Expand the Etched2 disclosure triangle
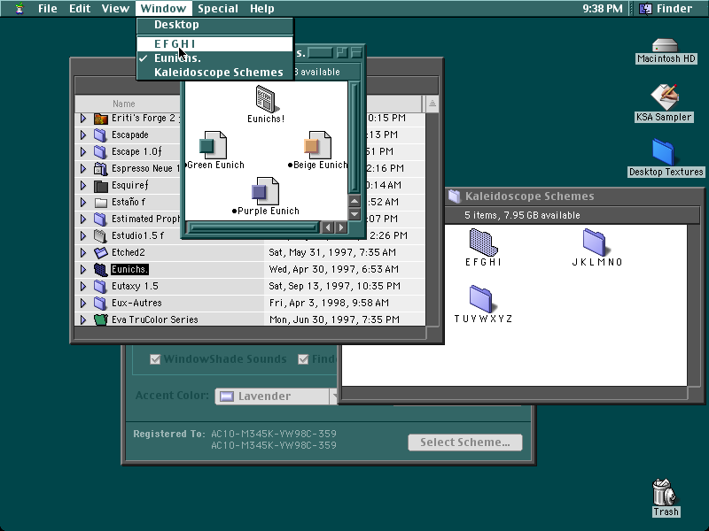The height and width of the screenshot is (531, 709). coord(83,252)
